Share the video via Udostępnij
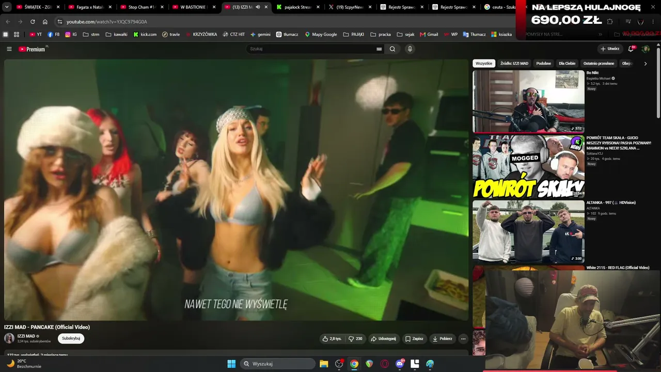This screenshot has height=372, width=661. 383,339
